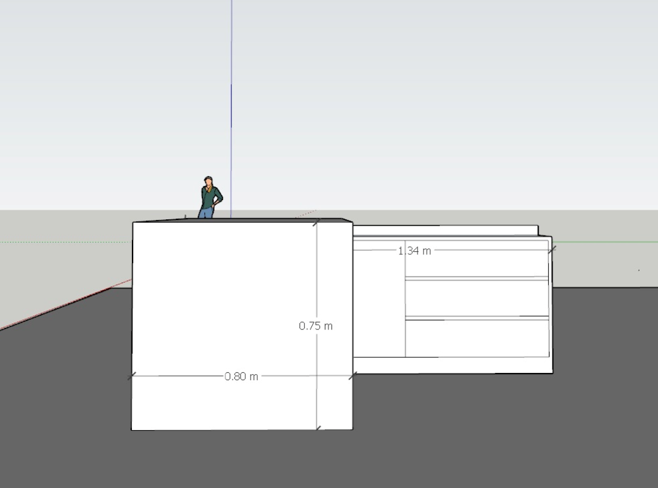Select the large box's front face

[223, 289]
